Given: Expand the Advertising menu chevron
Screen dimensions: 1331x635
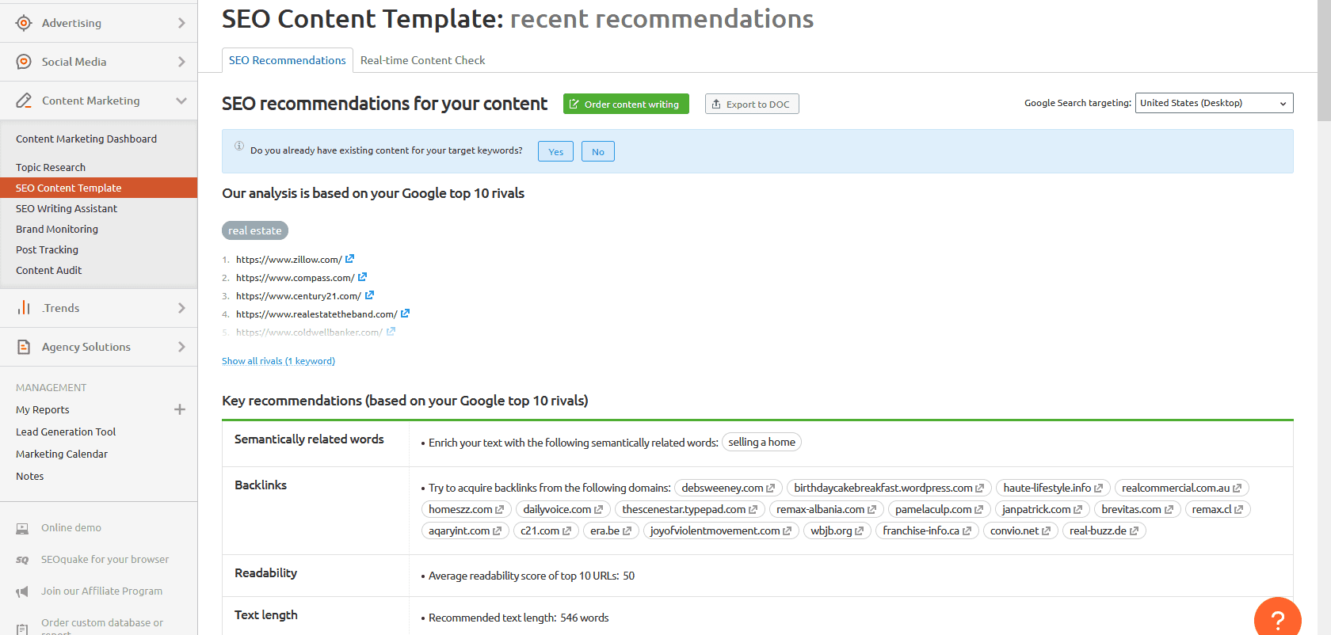Looking at the screenshot, I should 181,23.
